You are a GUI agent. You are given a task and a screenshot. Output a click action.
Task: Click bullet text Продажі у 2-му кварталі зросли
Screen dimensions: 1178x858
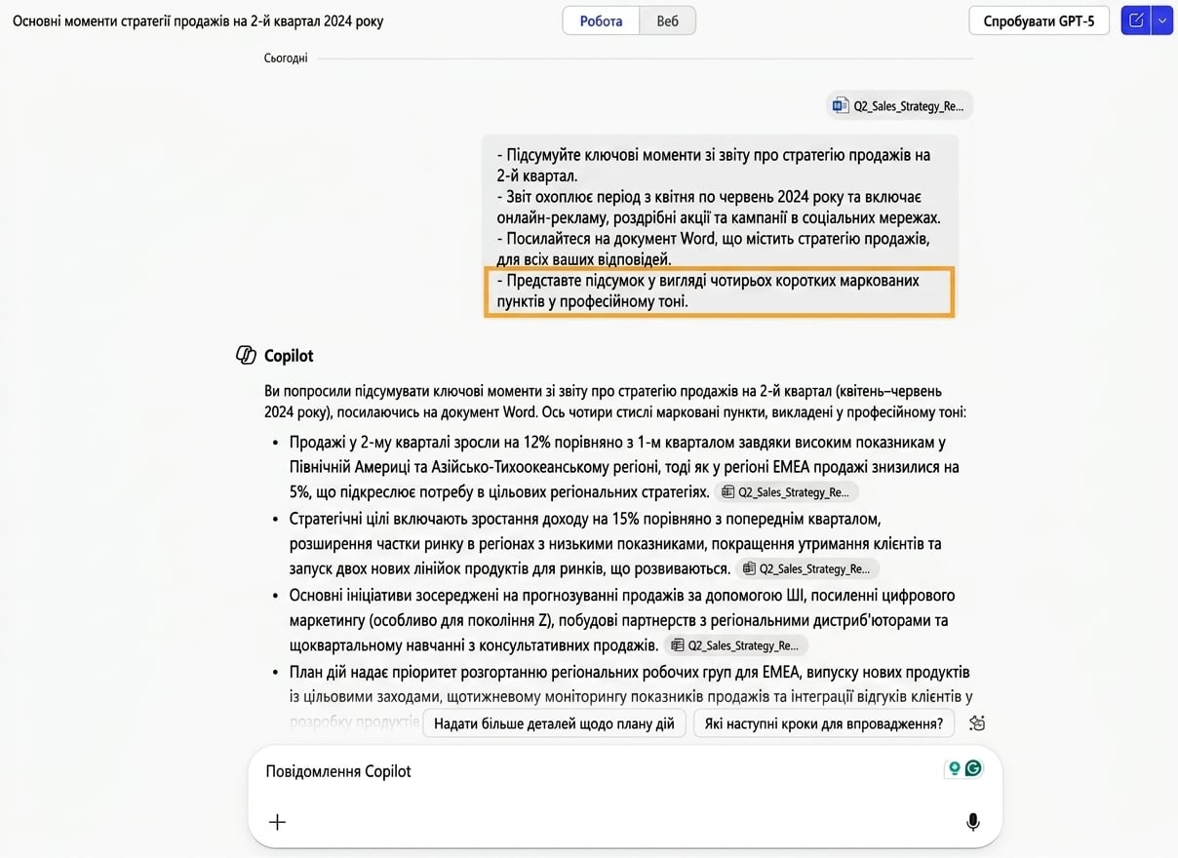tap(624, 467)
